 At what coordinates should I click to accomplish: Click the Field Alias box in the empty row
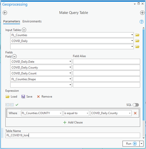[107, 85]
